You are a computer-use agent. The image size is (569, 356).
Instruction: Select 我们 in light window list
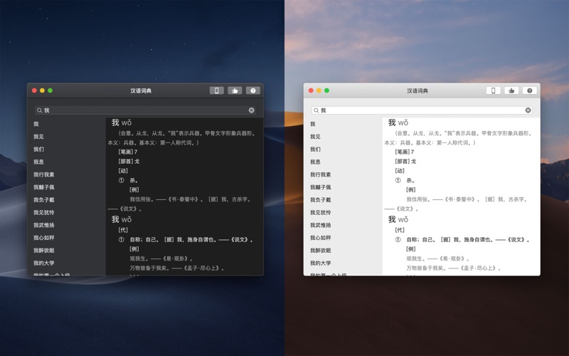(x=315, y=150)
